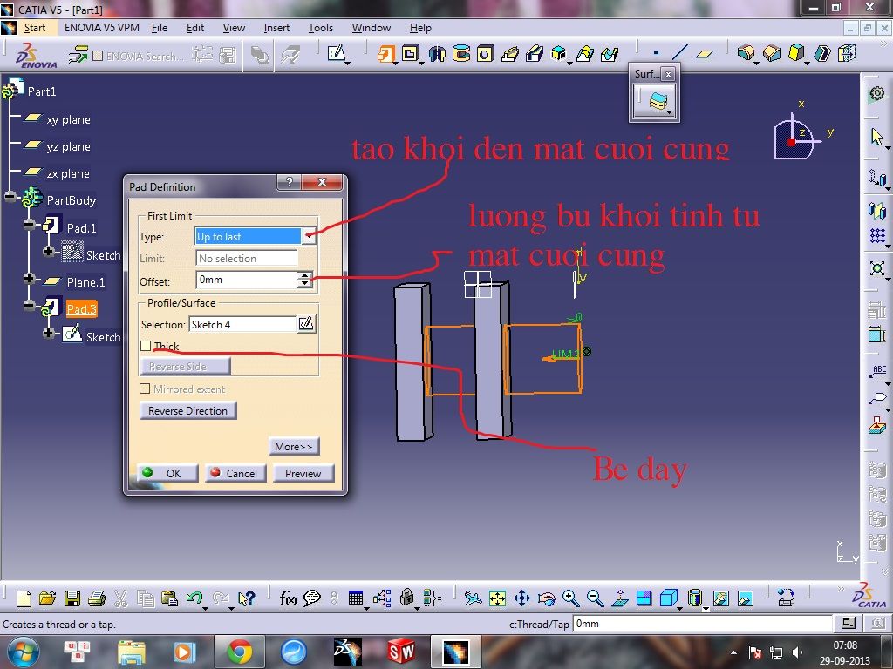
Task: Select the Shell tool icon
Action: (821, 53)
